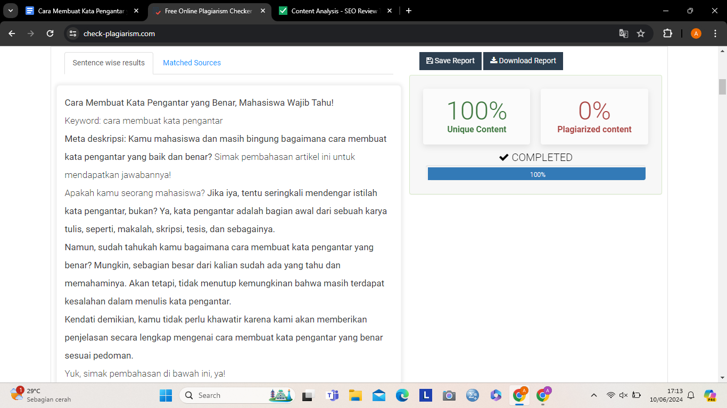Expand the tab search dropdown arrow
The height and width of the screenshot is (408, 727).
[x=10, y=11]
